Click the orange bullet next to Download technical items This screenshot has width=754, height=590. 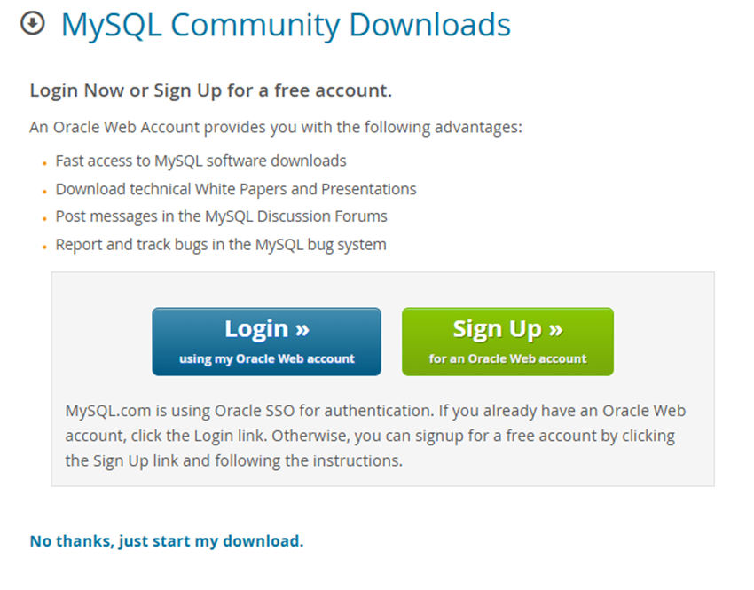coord(45,191)
